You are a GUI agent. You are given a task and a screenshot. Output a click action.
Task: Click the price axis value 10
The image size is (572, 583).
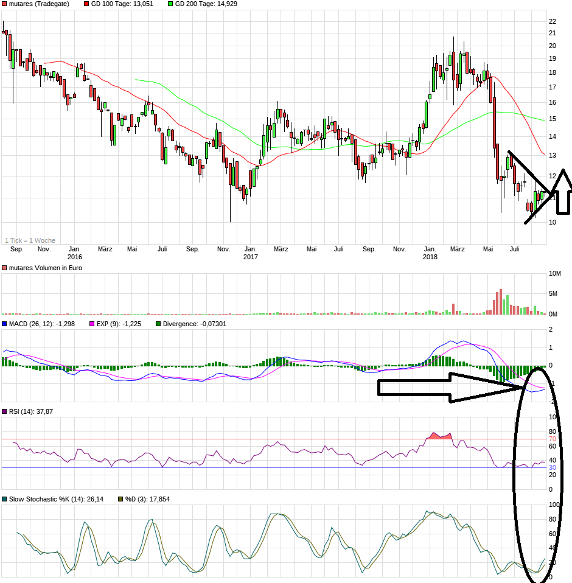(553, 222)
